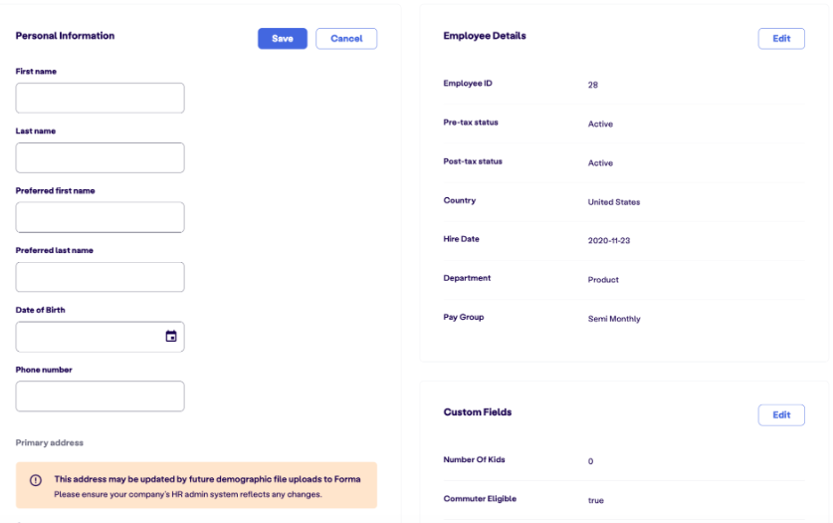Save the Personal Information changes
Viewport: 833px width, 523px height.
click(283, 39)
